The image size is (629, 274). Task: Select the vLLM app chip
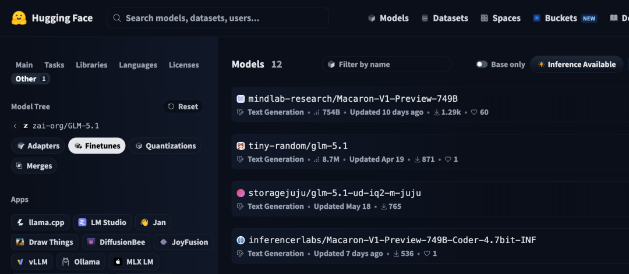(x=32, y=262)
